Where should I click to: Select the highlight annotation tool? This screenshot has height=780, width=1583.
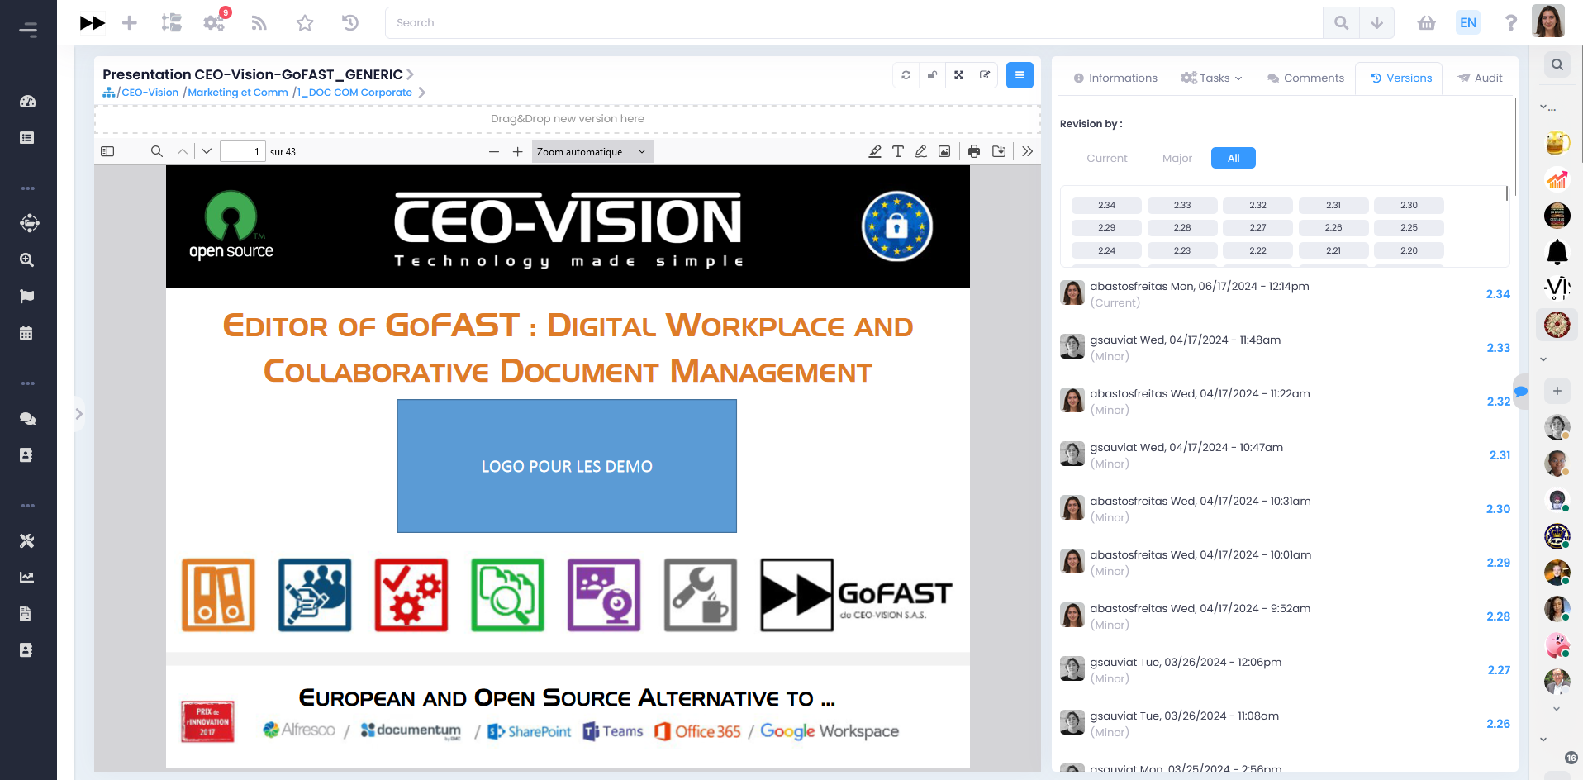[875, 151]
